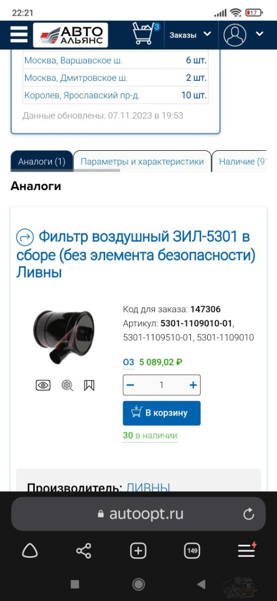Add the filter with В корзину button
Viewport: 277px width, 601px height.
click(x=161, y=413)
